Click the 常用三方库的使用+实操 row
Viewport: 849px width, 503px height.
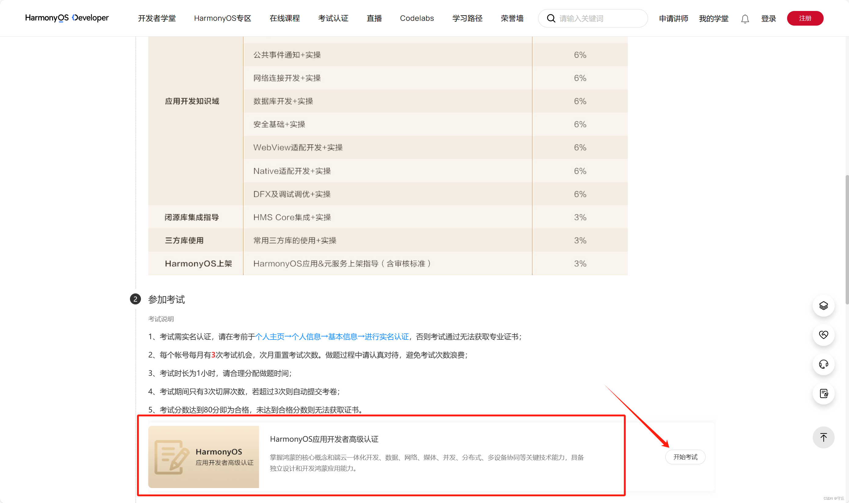pyautogui.click(x=388, y=240)
